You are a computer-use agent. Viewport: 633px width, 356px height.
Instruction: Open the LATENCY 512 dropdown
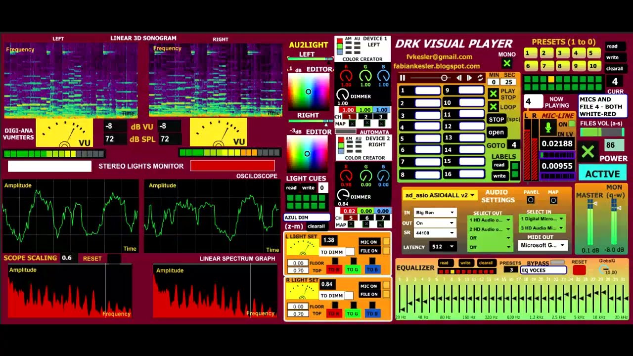pyautogui.click(x=443, y=247)
